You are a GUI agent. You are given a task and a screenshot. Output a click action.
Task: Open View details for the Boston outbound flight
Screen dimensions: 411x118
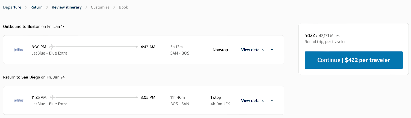252,50
